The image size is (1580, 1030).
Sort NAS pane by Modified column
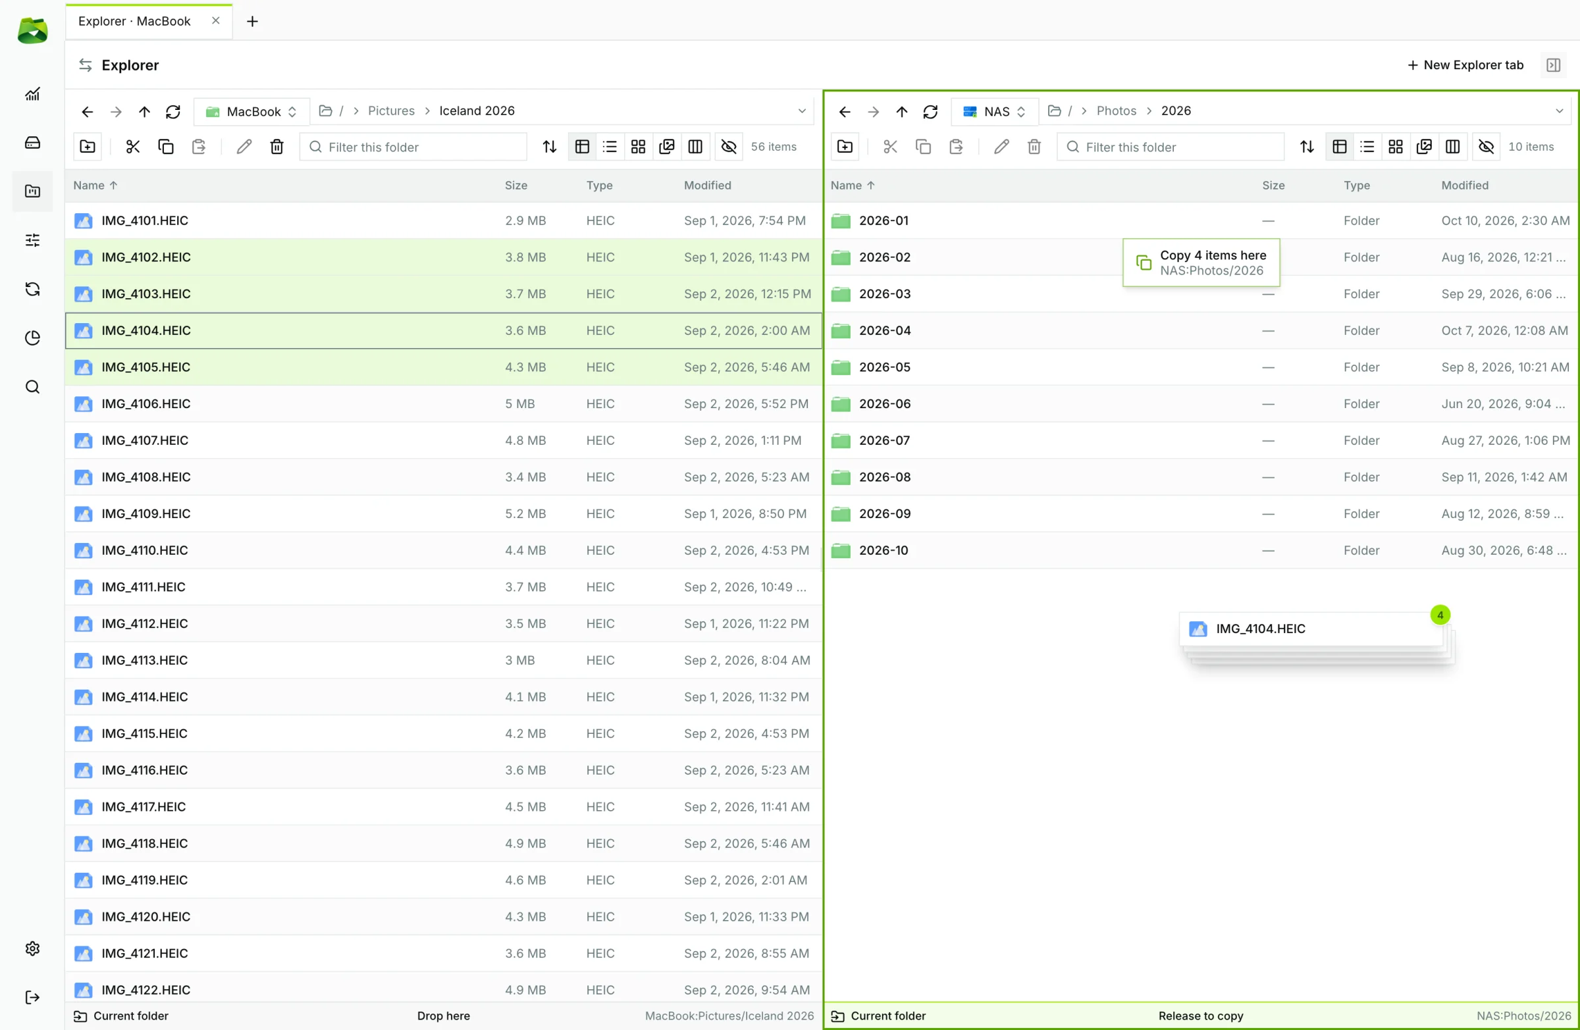(1465, 185)
